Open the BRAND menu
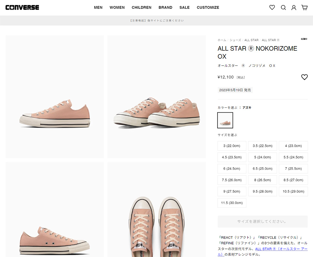 tap(166, 8)
